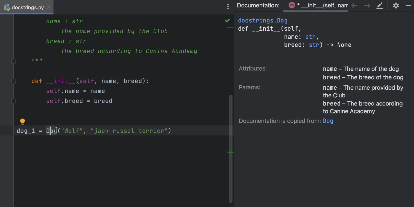Viewport: 414px width, 207px height.
Task: Select the docstrings.py editor tab
Action: 28,7
